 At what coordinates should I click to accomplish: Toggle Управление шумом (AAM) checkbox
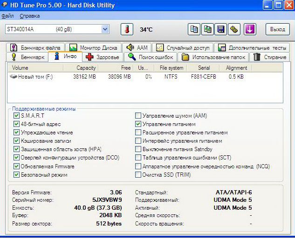[x=138, y=115]
